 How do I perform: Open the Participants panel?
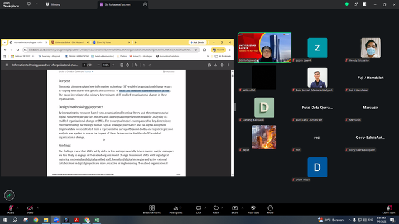tap(176, 210)
